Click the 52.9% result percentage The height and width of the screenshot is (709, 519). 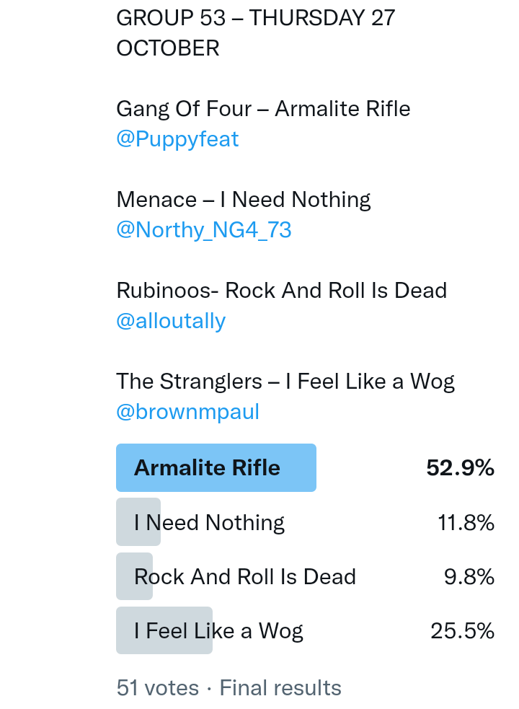tap(460, 468)
